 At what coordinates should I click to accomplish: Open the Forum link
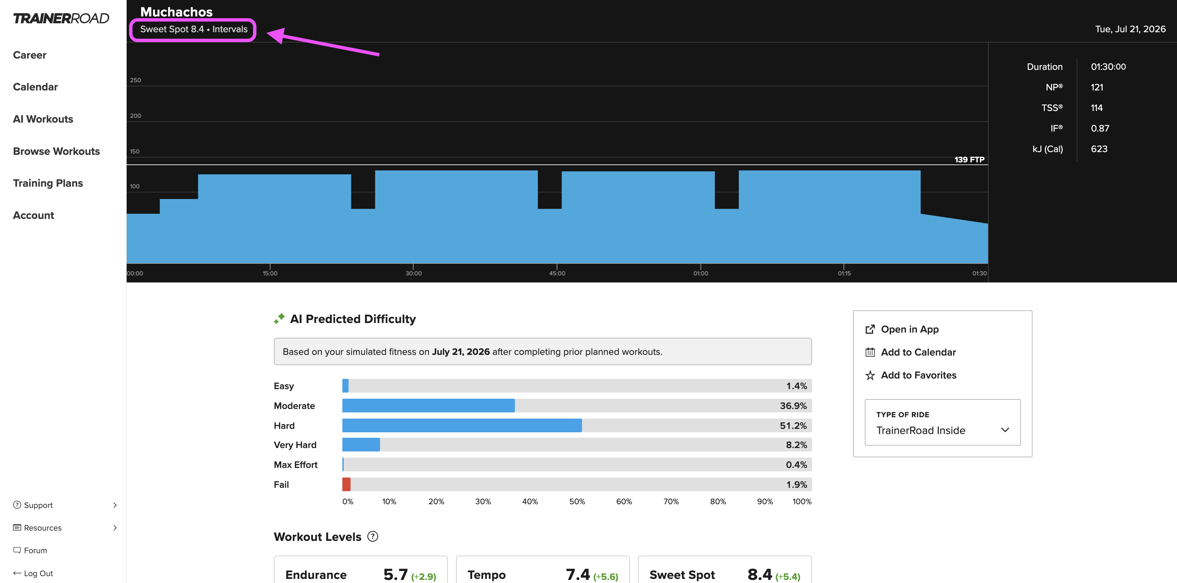click(36, 550)
